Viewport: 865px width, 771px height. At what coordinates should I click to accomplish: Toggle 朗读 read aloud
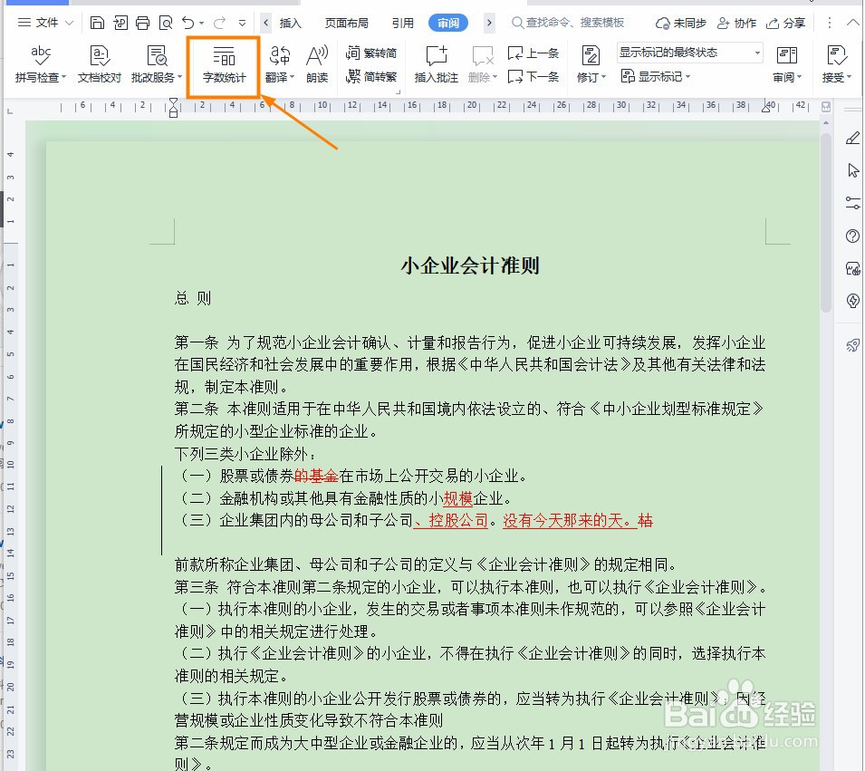(316, 65)
